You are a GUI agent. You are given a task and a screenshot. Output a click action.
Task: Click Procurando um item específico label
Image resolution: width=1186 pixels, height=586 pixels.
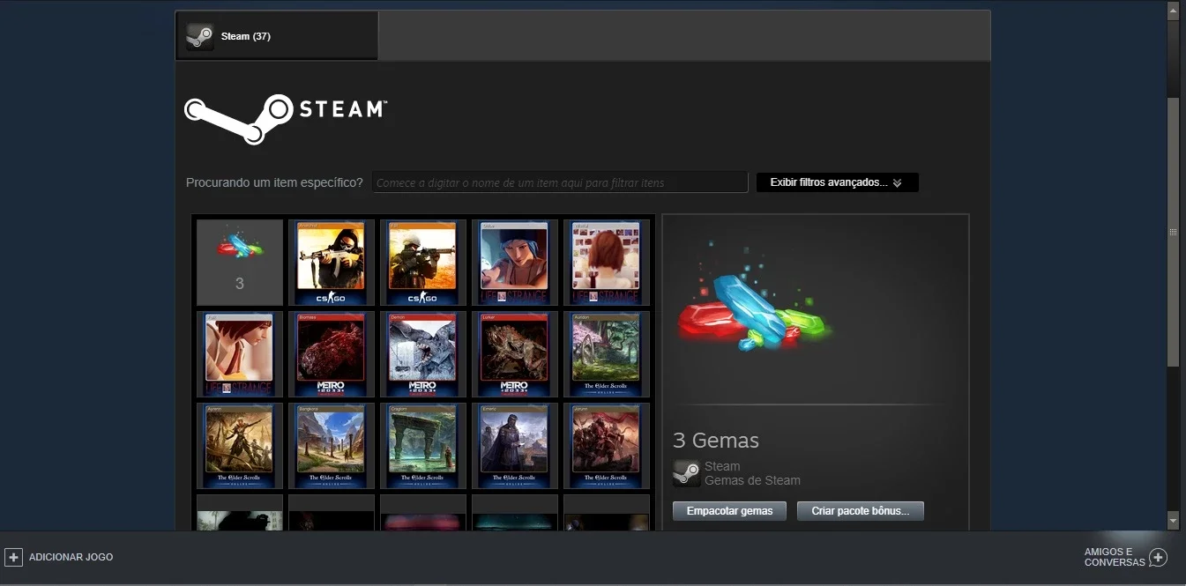tap(274, 182)
